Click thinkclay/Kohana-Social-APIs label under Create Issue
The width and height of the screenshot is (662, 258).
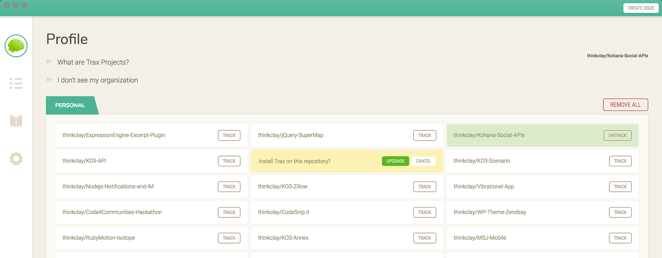pos(617,56)
